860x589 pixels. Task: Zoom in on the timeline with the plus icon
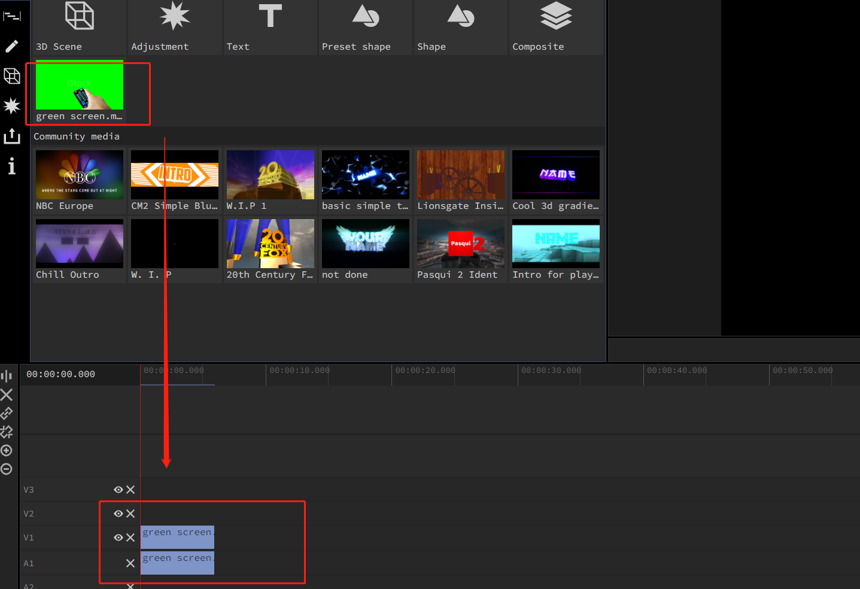point(6,450)
